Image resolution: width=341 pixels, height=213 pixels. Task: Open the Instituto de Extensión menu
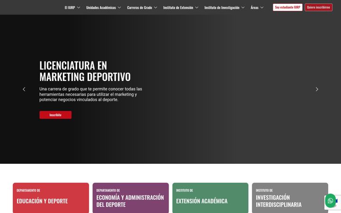point(178,8)
